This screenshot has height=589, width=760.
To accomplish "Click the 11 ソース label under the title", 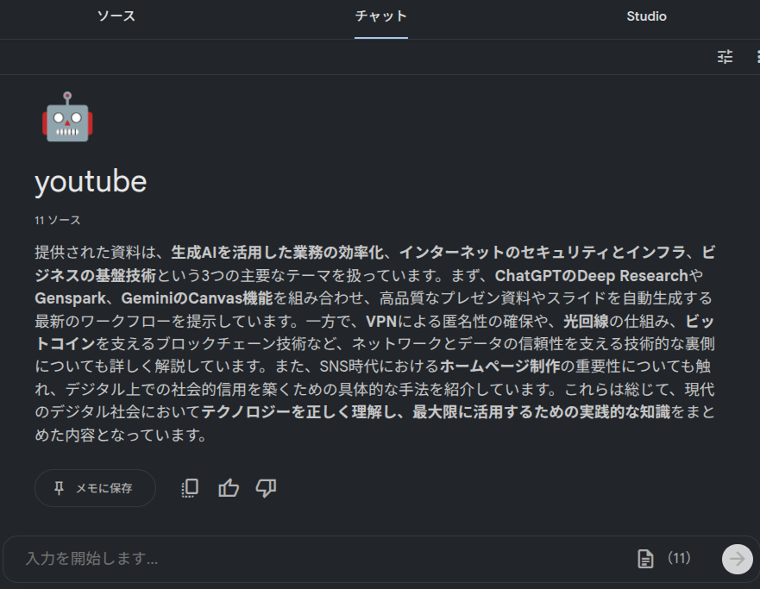I will click(56, 220).
